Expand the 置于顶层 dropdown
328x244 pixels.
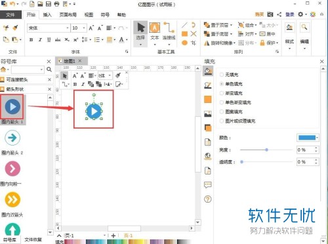pos(232,25)
